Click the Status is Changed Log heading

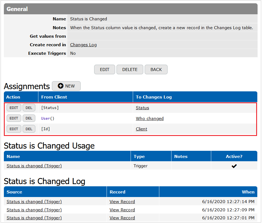click(x=45, y=181)
